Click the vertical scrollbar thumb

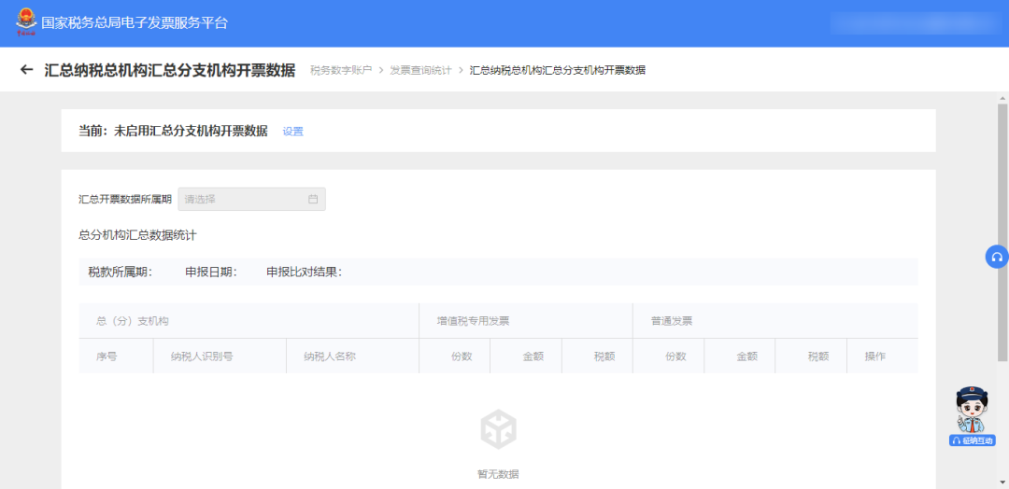pos(1002,231)
